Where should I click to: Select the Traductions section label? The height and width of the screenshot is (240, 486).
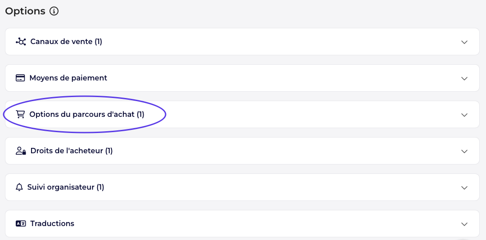[52, 224]
